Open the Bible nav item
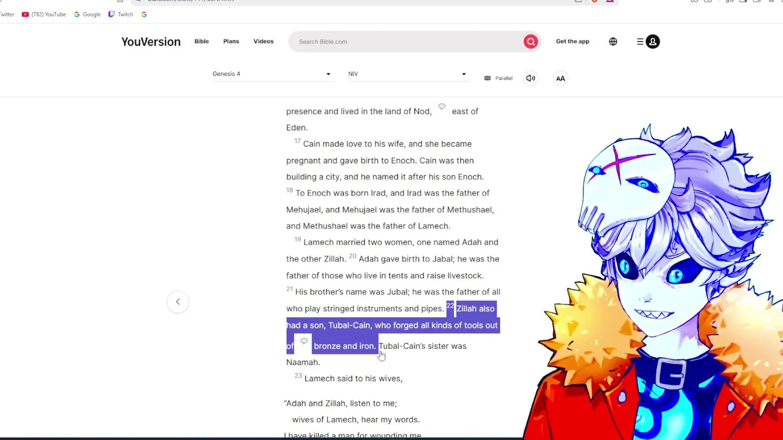 tap(201, 42)
